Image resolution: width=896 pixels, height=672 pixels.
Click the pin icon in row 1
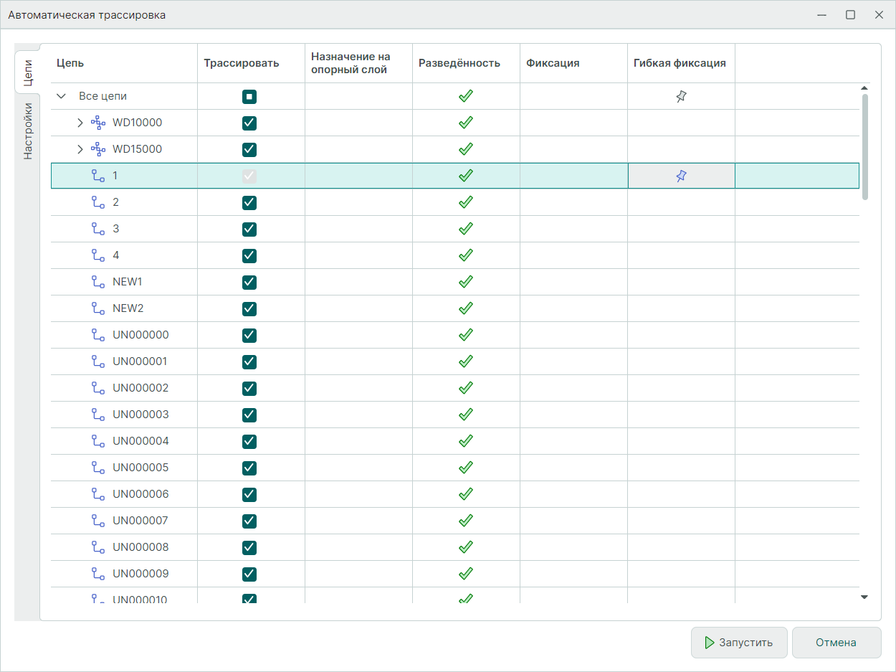pyautogui.click(x=681, y=176)
